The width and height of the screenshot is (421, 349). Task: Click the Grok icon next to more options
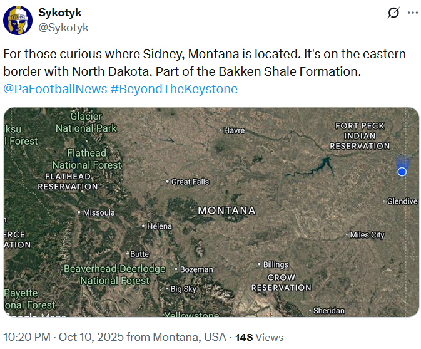pos(393,13)
